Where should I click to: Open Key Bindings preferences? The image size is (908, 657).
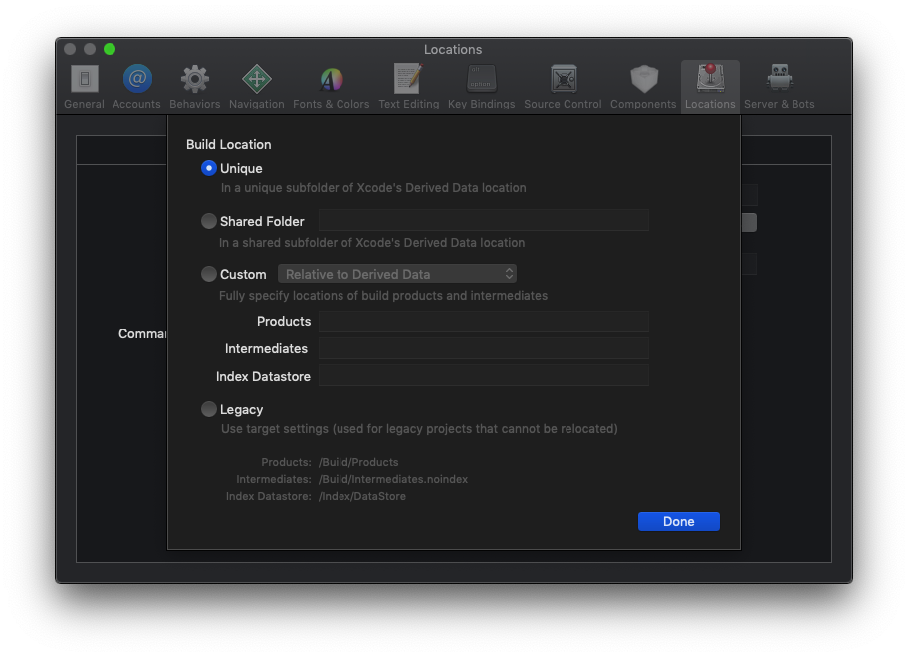481,87
